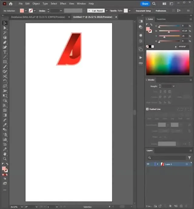Click the white swatch in Color panel
Image resolution: width=194 pixels, height=209 pixels.
point(153,46)
